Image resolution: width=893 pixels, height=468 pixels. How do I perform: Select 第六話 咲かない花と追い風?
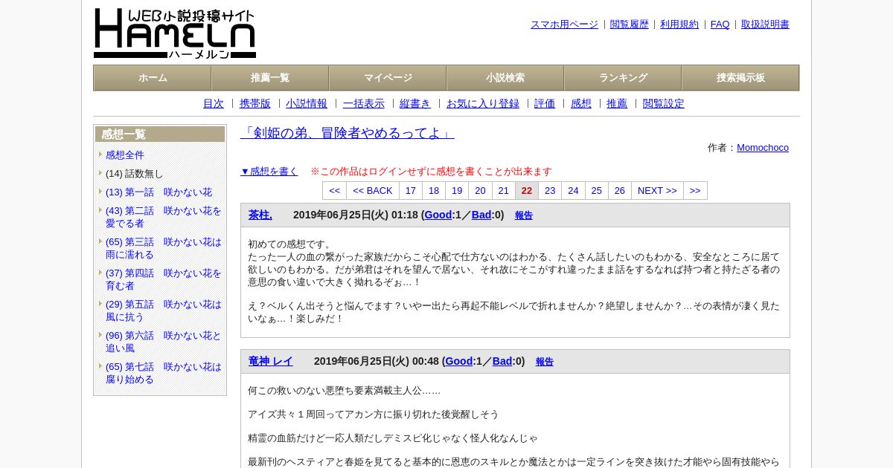[x=164, y=342]
